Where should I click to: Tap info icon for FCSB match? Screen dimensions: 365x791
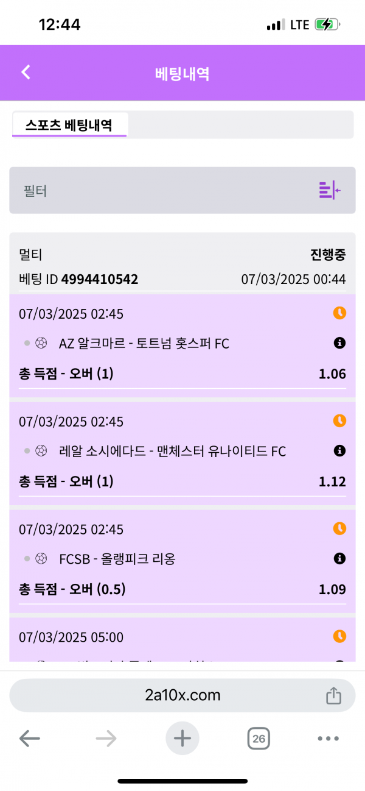click(340, 558)
